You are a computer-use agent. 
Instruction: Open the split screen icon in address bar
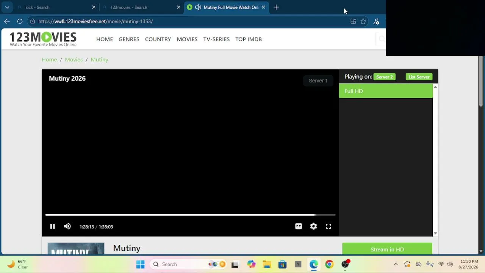pyautogui.click(x=353, y=21)
